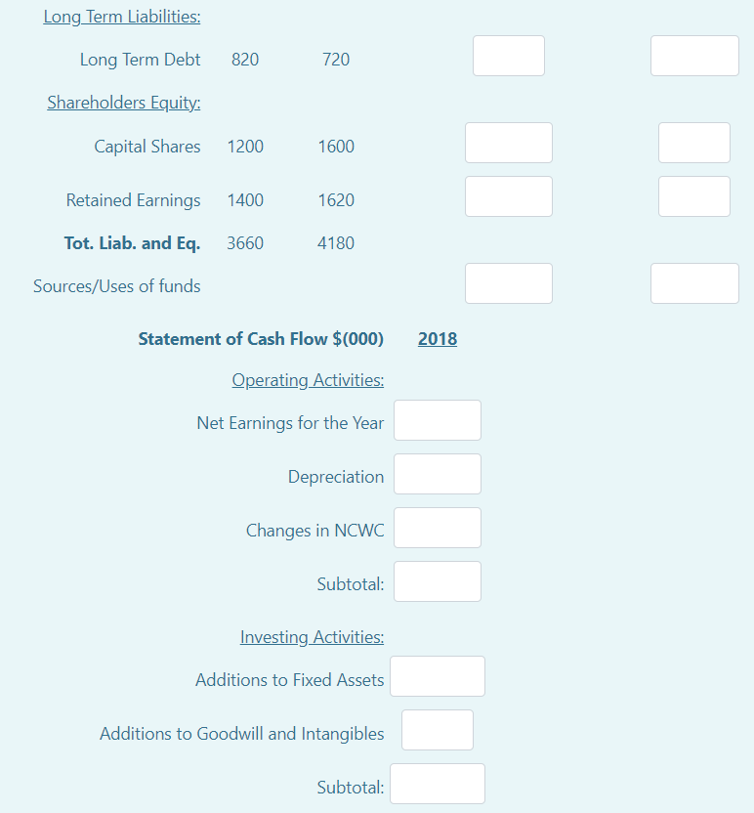Select the second Capital Shares input field
The width and height of the screenshot is (754, 813).
click(694, 142)
